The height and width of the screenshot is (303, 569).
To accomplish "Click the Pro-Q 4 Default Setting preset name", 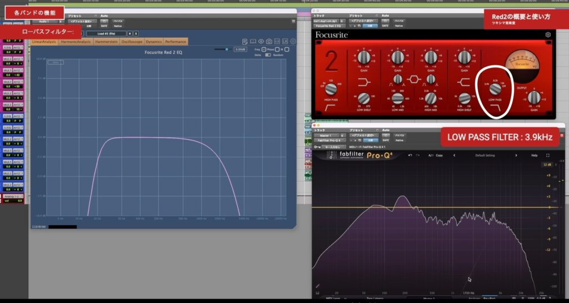I will [485, 155].
